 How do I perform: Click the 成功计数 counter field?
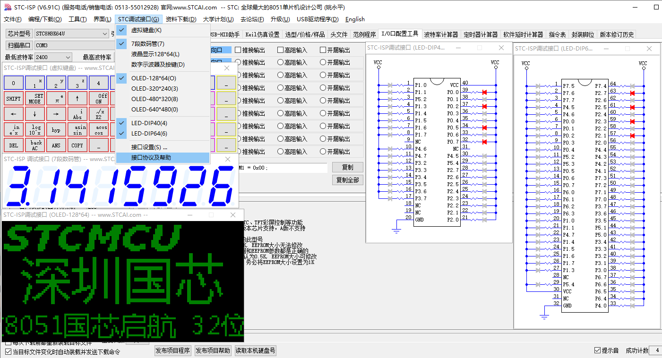point(655,350)
